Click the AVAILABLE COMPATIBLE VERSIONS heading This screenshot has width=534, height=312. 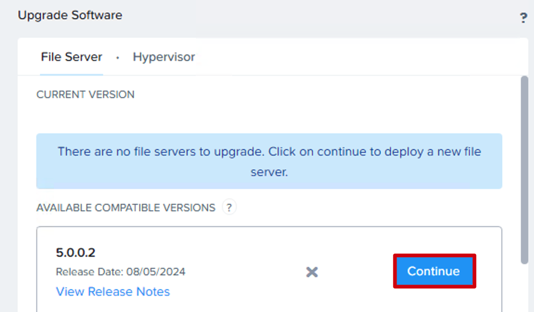pos(126,208)
